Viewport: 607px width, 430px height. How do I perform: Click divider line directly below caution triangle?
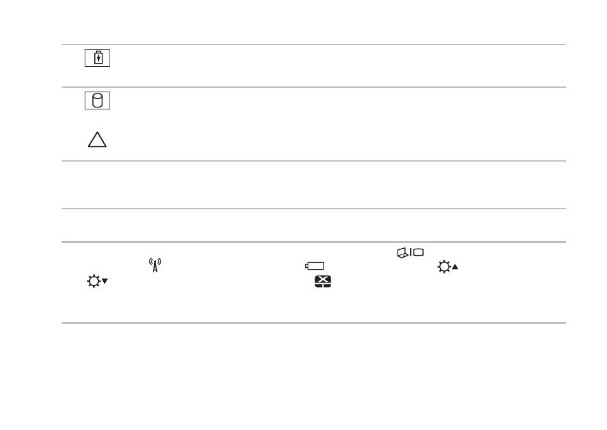click(x=314, y=161)
